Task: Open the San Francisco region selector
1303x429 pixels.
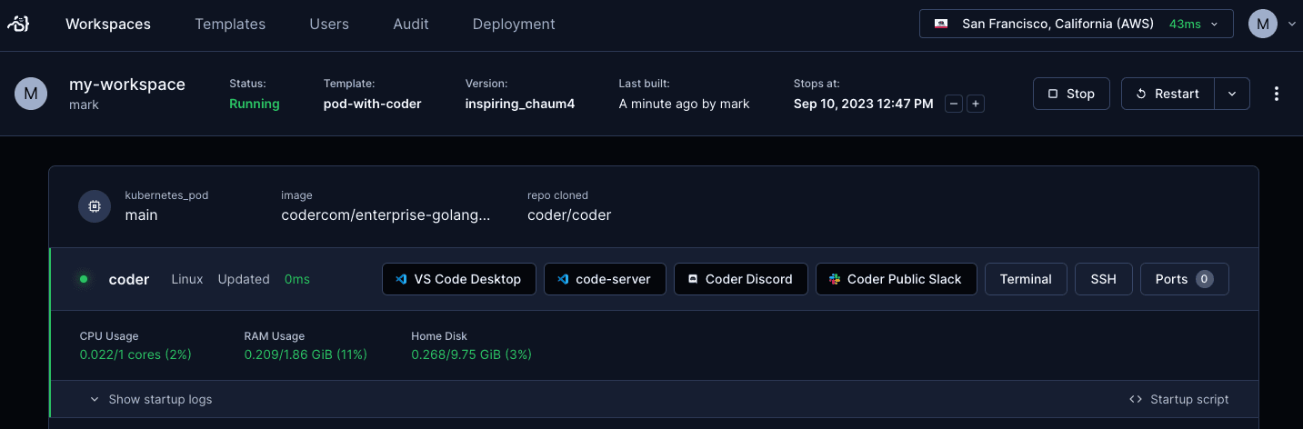Action: (x=1077, y=24)
